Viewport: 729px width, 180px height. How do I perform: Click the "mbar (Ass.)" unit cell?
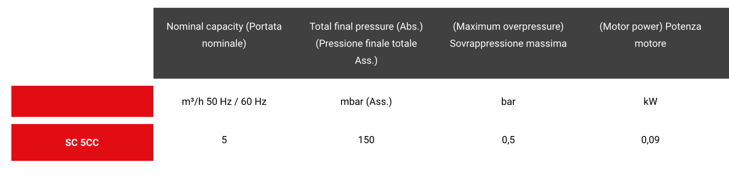[366, 102]
